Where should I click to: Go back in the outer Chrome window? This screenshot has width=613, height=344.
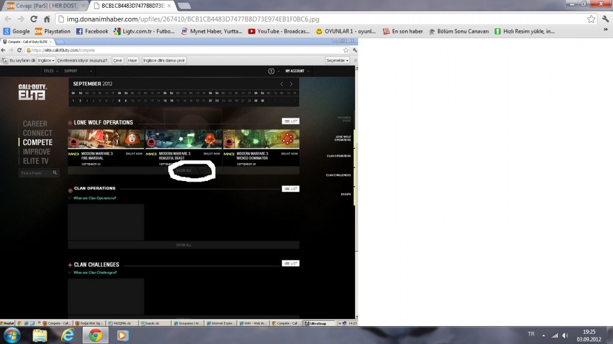tap(8, 19)
